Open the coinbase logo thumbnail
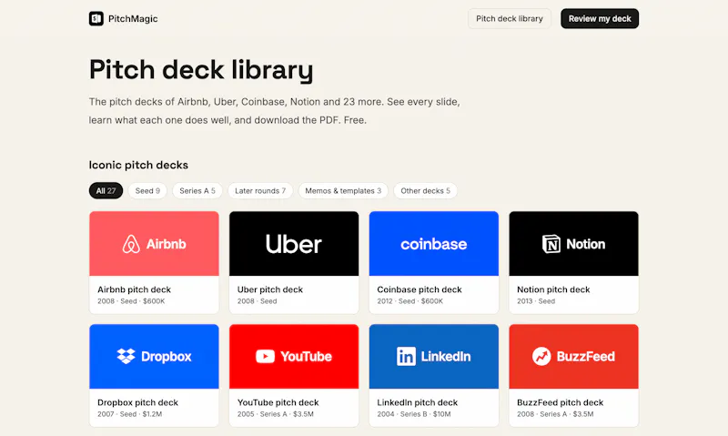This screenshot has height=436, width=728. [434, 244]
